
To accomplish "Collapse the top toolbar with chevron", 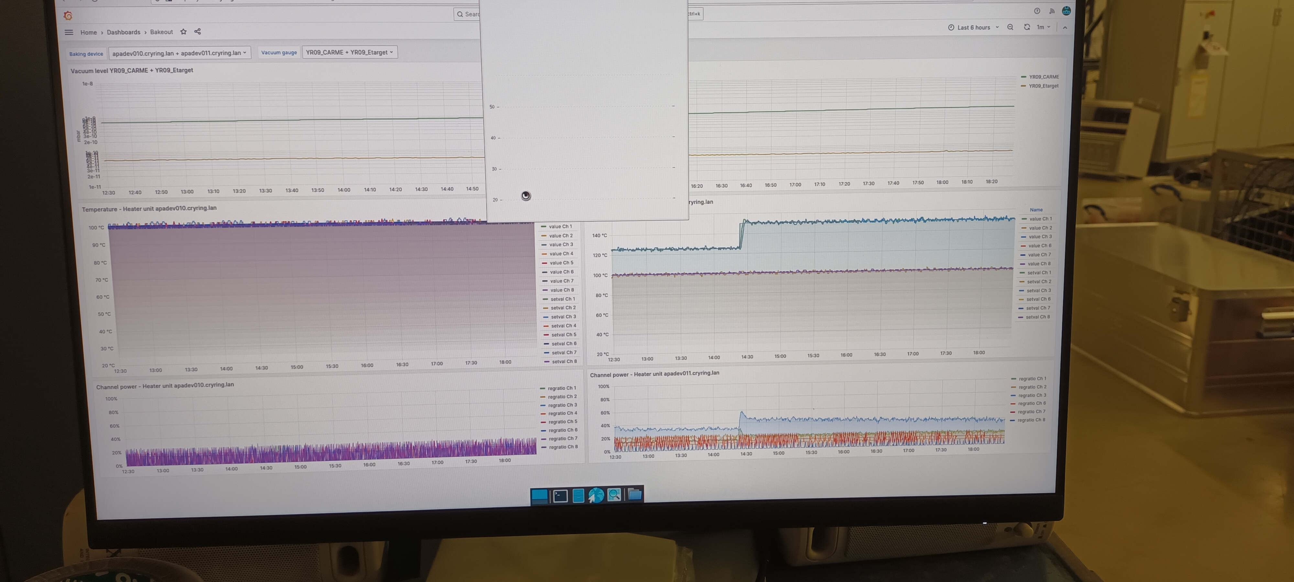I will click(x=1065, y=27).
